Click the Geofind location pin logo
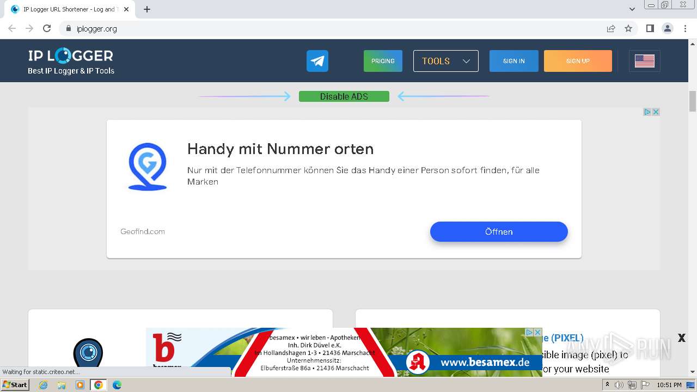The image size is (697, 392). click(148, 167)
